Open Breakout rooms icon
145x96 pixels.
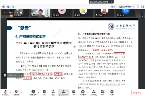coord(93,93)
